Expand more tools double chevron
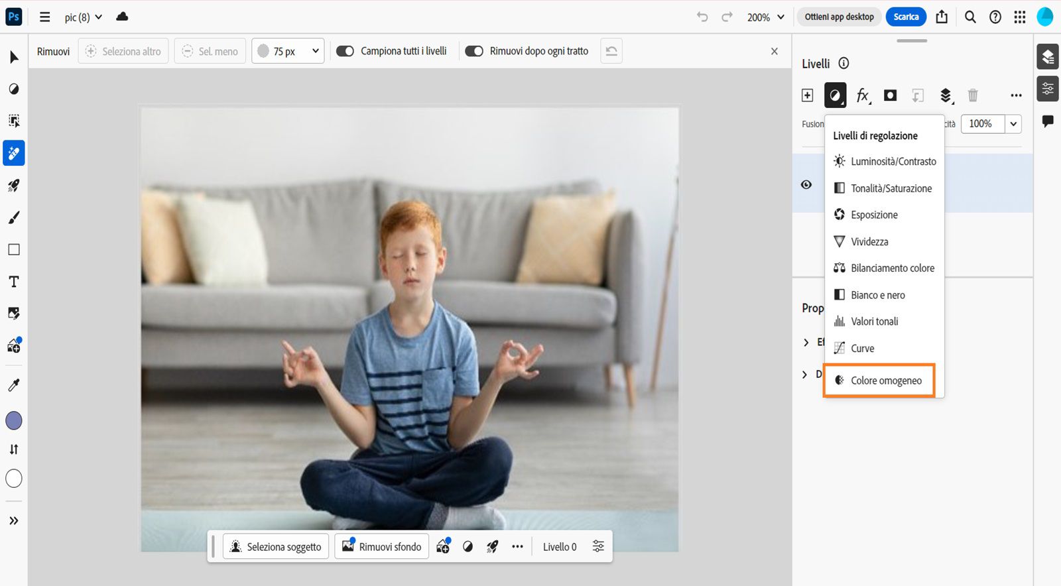 click(x=14, y=521)
